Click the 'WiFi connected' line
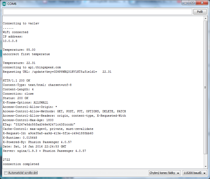This screenshot has width=210, height=179. click(16, 32)
